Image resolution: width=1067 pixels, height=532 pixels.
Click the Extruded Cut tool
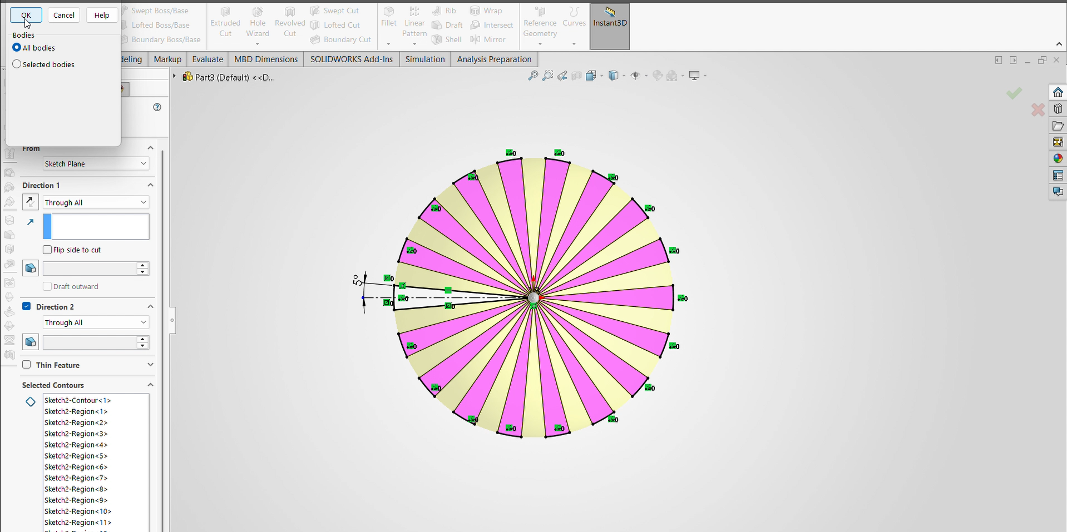225,22
